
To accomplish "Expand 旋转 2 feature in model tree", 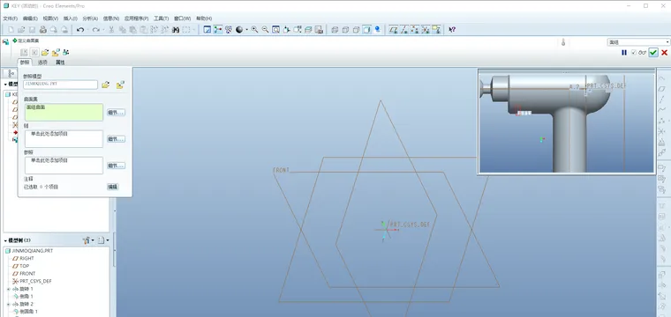I will tap(8, 304).
